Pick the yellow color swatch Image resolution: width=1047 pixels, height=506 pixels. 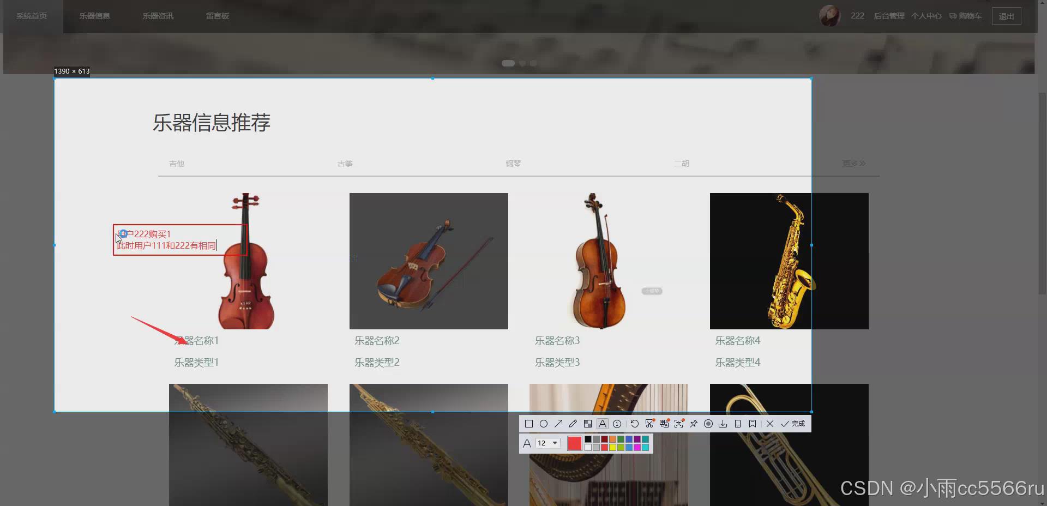[612, 447]
